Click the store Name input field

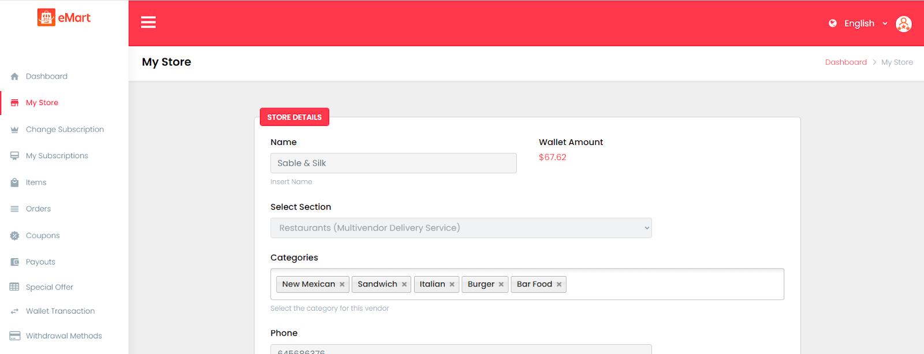click(393, 163)
